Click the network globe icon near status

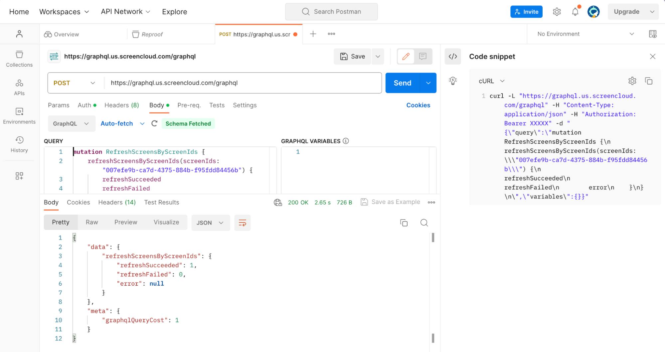click(278, 202)
